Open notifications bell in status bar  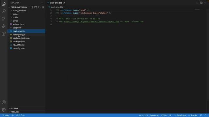coord(205,115)
